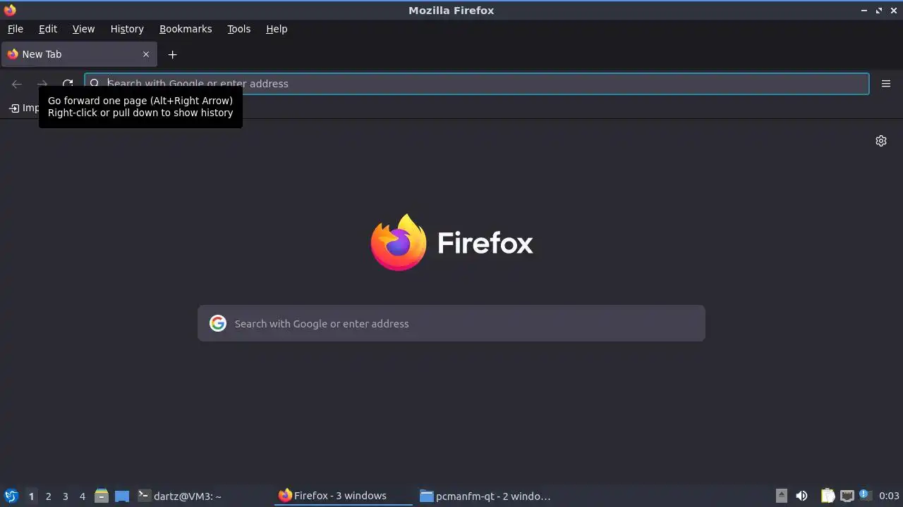903x507 pixels.
Task: Click the removable media eject tray icon
Action: point(782,496)
